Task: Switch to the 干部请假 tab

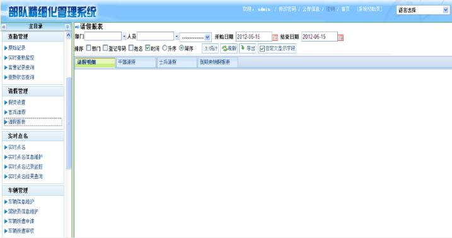Action: pos(136,62)
